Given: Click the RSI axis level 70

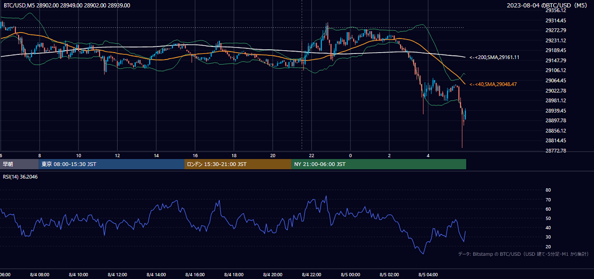Looking at the screenshot, I should (x=548, y=199).
